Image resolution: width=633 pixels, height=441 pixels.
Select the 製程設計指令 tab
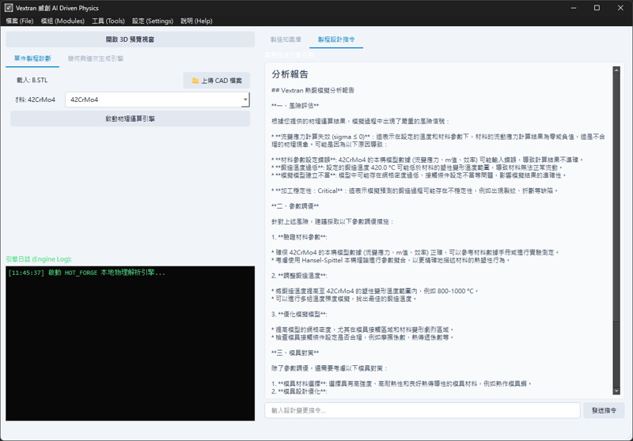336,39
